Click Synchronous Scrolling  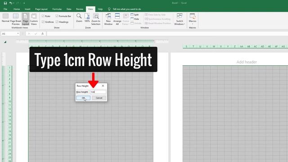(157, 19)
